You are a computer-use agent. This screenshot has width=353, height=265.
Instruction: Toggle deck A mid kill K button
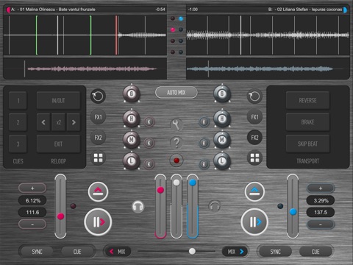tap(149, 143)
